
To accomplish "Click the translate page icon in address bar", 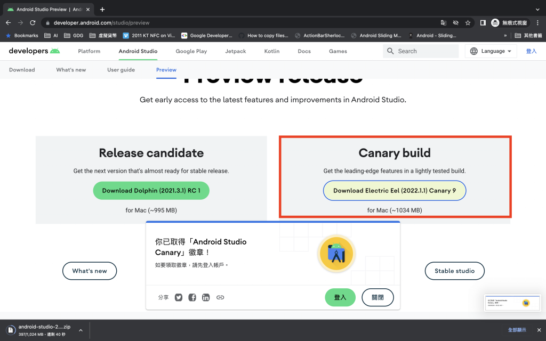I will pos(443,22).
